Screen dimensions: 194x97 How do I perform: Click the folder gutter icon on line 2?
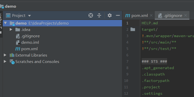tap(133, 29)
